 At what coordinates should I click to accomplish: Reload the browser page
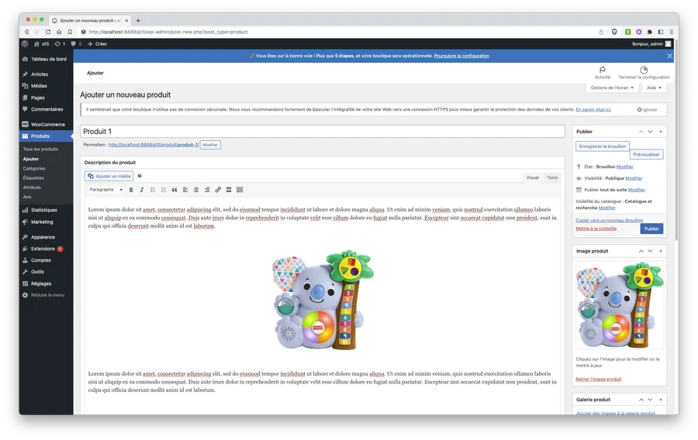pyautogui.click(x=48, y=32)
